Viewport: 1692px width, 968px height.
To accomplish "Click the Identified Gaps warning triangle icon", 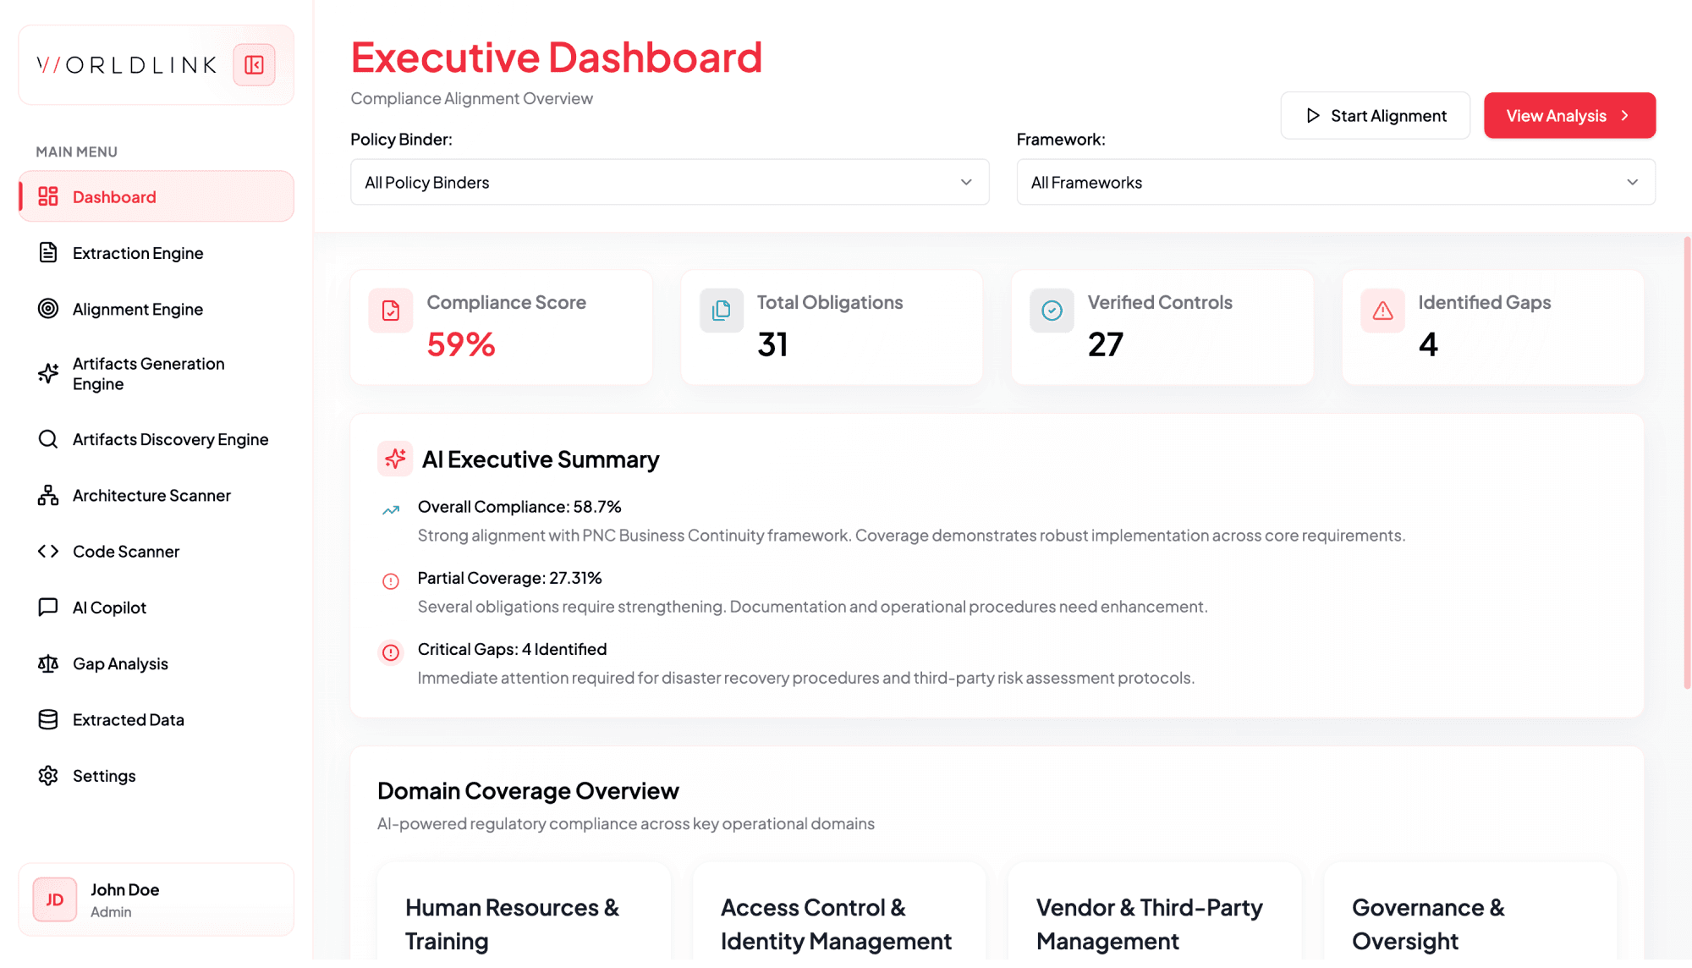I will click(x=1382, y=311).
